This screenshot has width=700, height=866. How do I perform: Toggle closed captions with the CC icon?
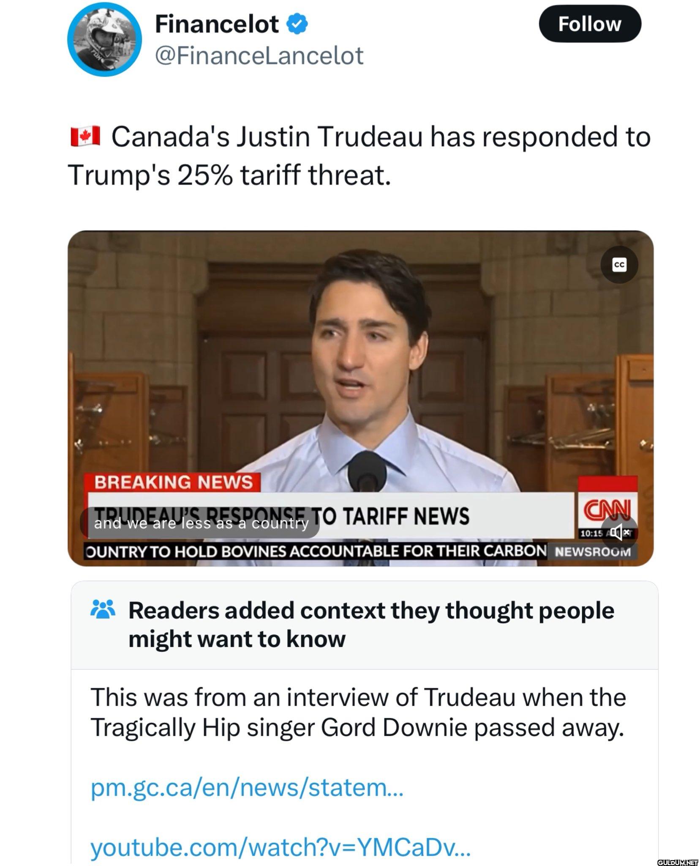point(619,265)
